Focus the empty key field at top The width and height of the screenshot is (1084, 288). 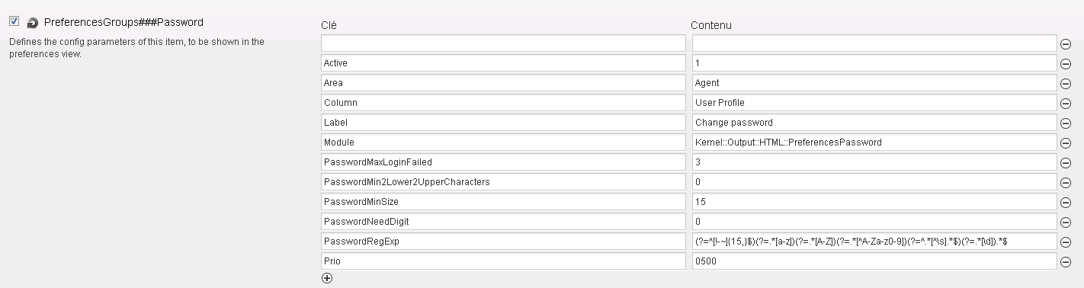tap(503, 43)
